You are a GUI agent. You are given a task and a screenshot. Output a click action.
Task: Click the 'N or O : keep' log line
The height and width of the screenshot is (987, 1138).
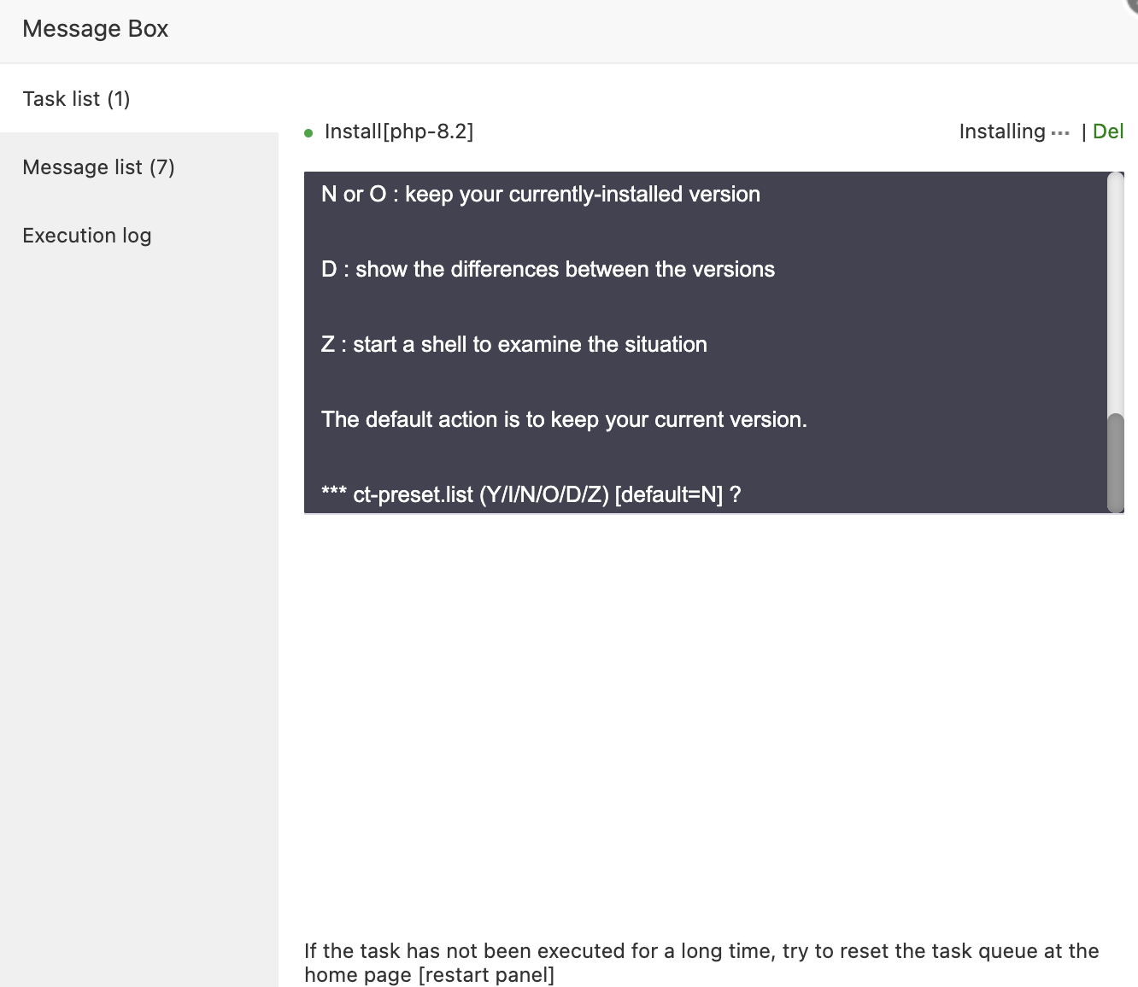(540, 195)
